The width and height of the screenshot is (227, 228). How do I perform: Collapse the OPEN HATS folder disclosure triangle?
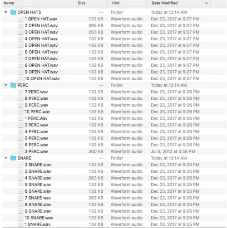6,12
